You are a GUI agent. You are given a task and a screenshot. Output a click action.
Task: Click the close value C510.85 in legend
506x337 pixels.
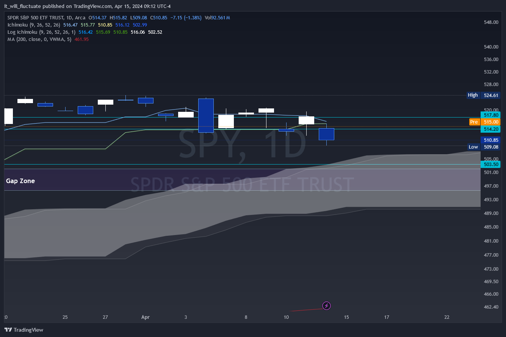[159, 18]
